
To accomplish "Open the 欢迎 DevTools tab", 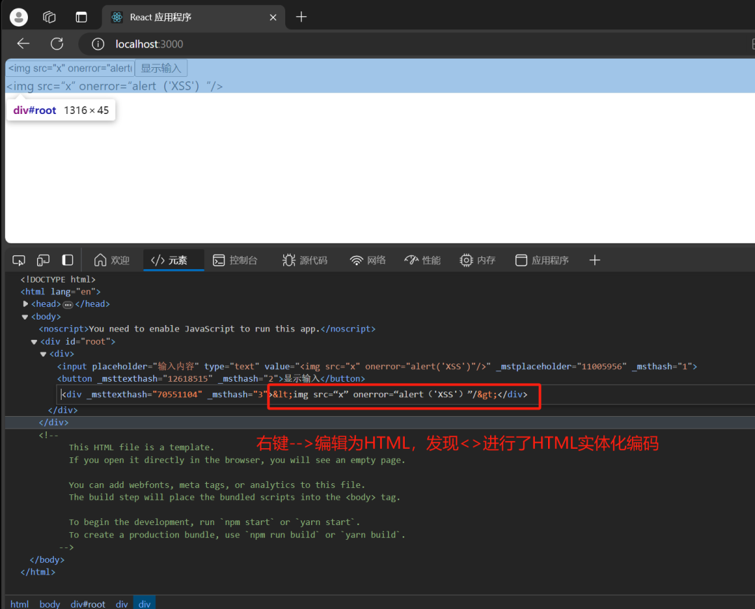I will coord(112,260).
